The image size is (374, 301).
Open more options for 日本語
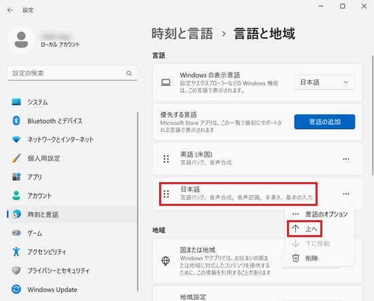[x=346, y=194]
